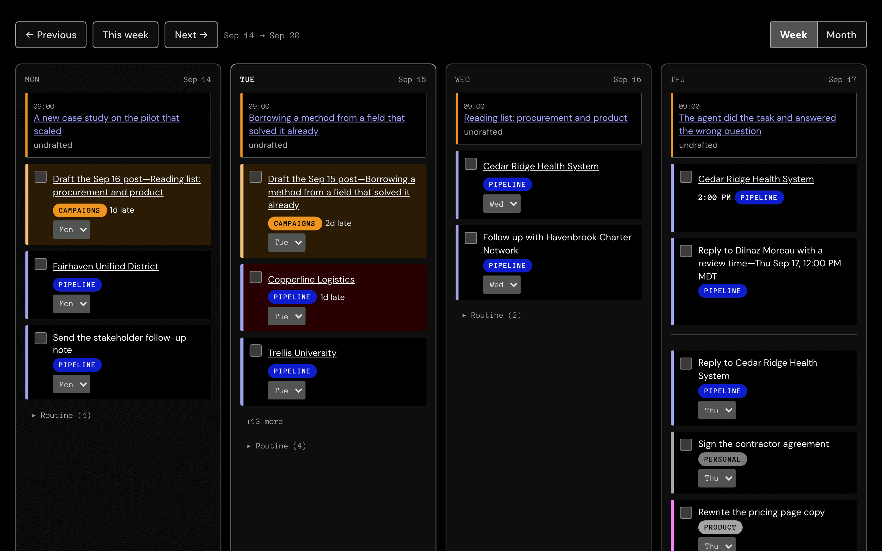Open the Cedar Ridge Health System link on Wednesday

coord(541,166)
